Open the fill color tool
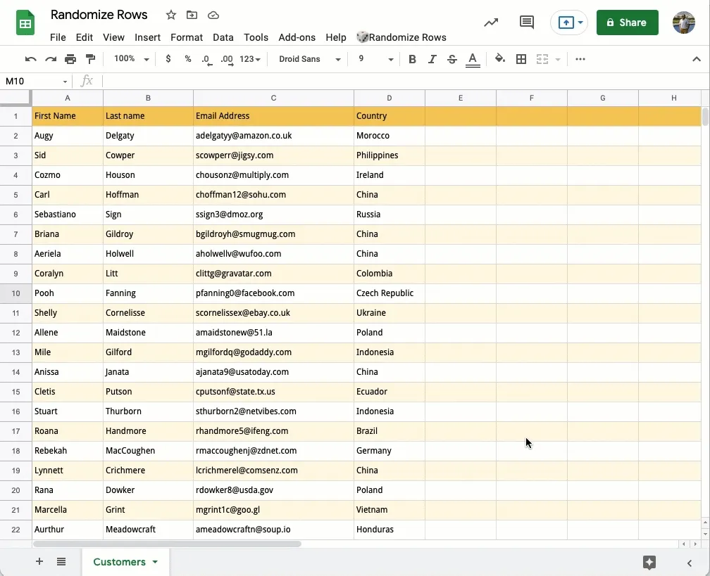The width and height of the screenshot is (710, 576). point(499,59)
